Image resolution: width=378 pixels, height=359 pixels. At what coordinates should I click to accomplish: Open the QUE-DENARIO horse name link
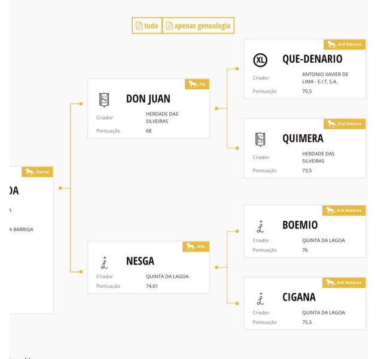(312, 59)
